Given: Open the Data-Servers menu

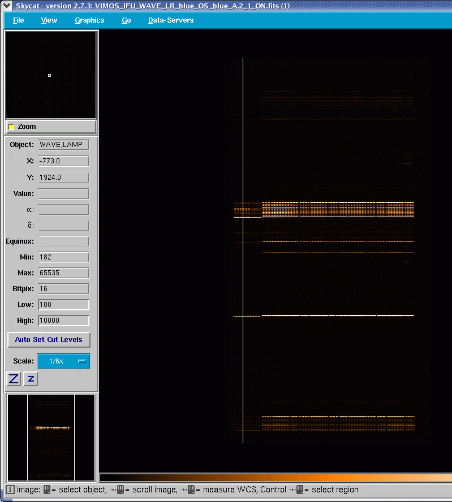Looking at the screenshot, I should coord(171,20).
